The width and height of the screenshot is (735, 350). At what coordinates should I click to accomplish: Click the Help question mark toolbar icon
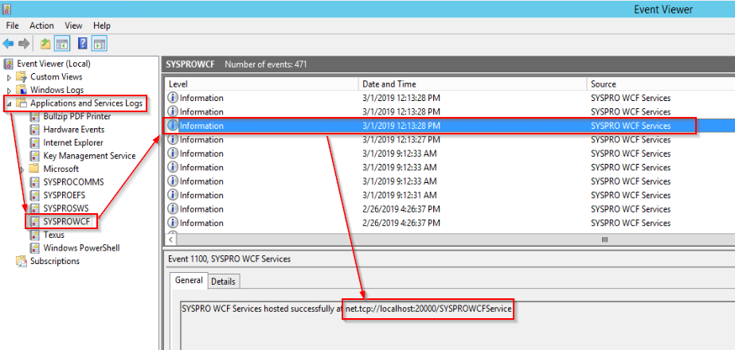pos(83,44)
